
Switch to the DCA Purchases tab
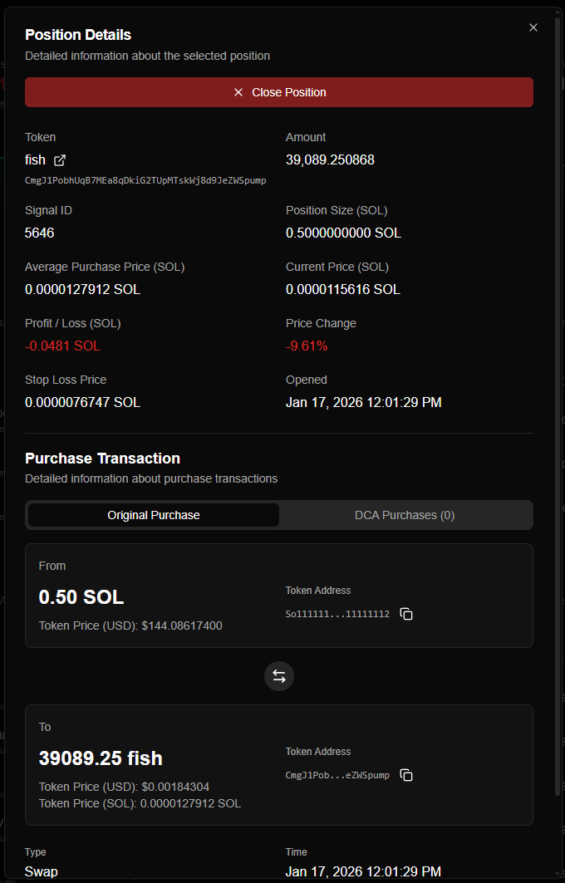(405, 515)
